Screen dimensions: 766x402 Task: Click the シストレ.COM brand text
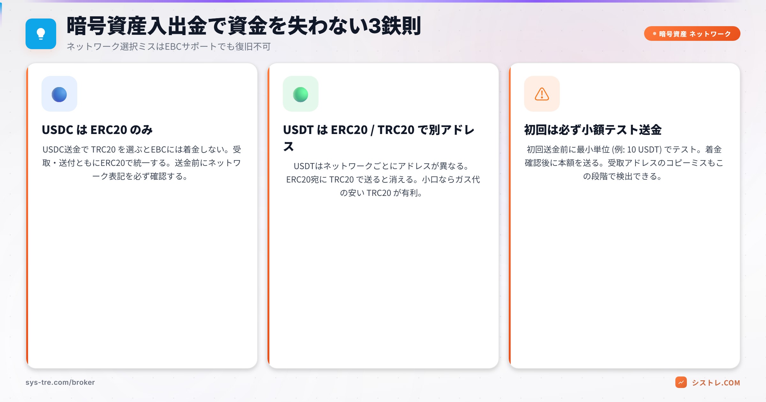pyautogui.click(x=716, y=383)
